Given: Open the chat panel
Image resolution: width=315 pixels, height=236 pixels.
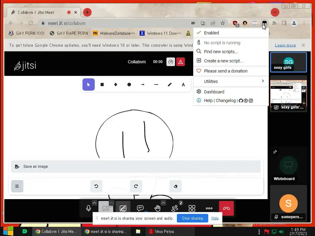Looking at the screenshot, I should (140, 208).
